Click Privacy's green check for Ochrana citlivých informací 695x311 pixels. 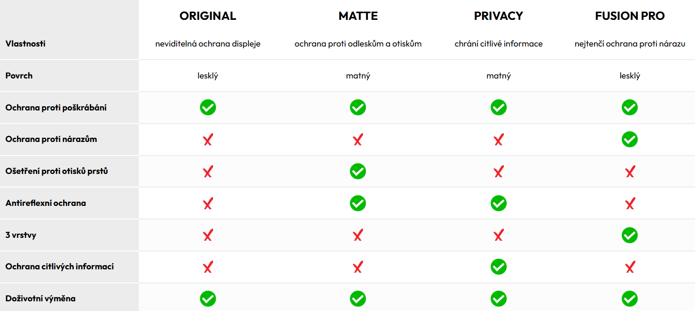(498, 267)
